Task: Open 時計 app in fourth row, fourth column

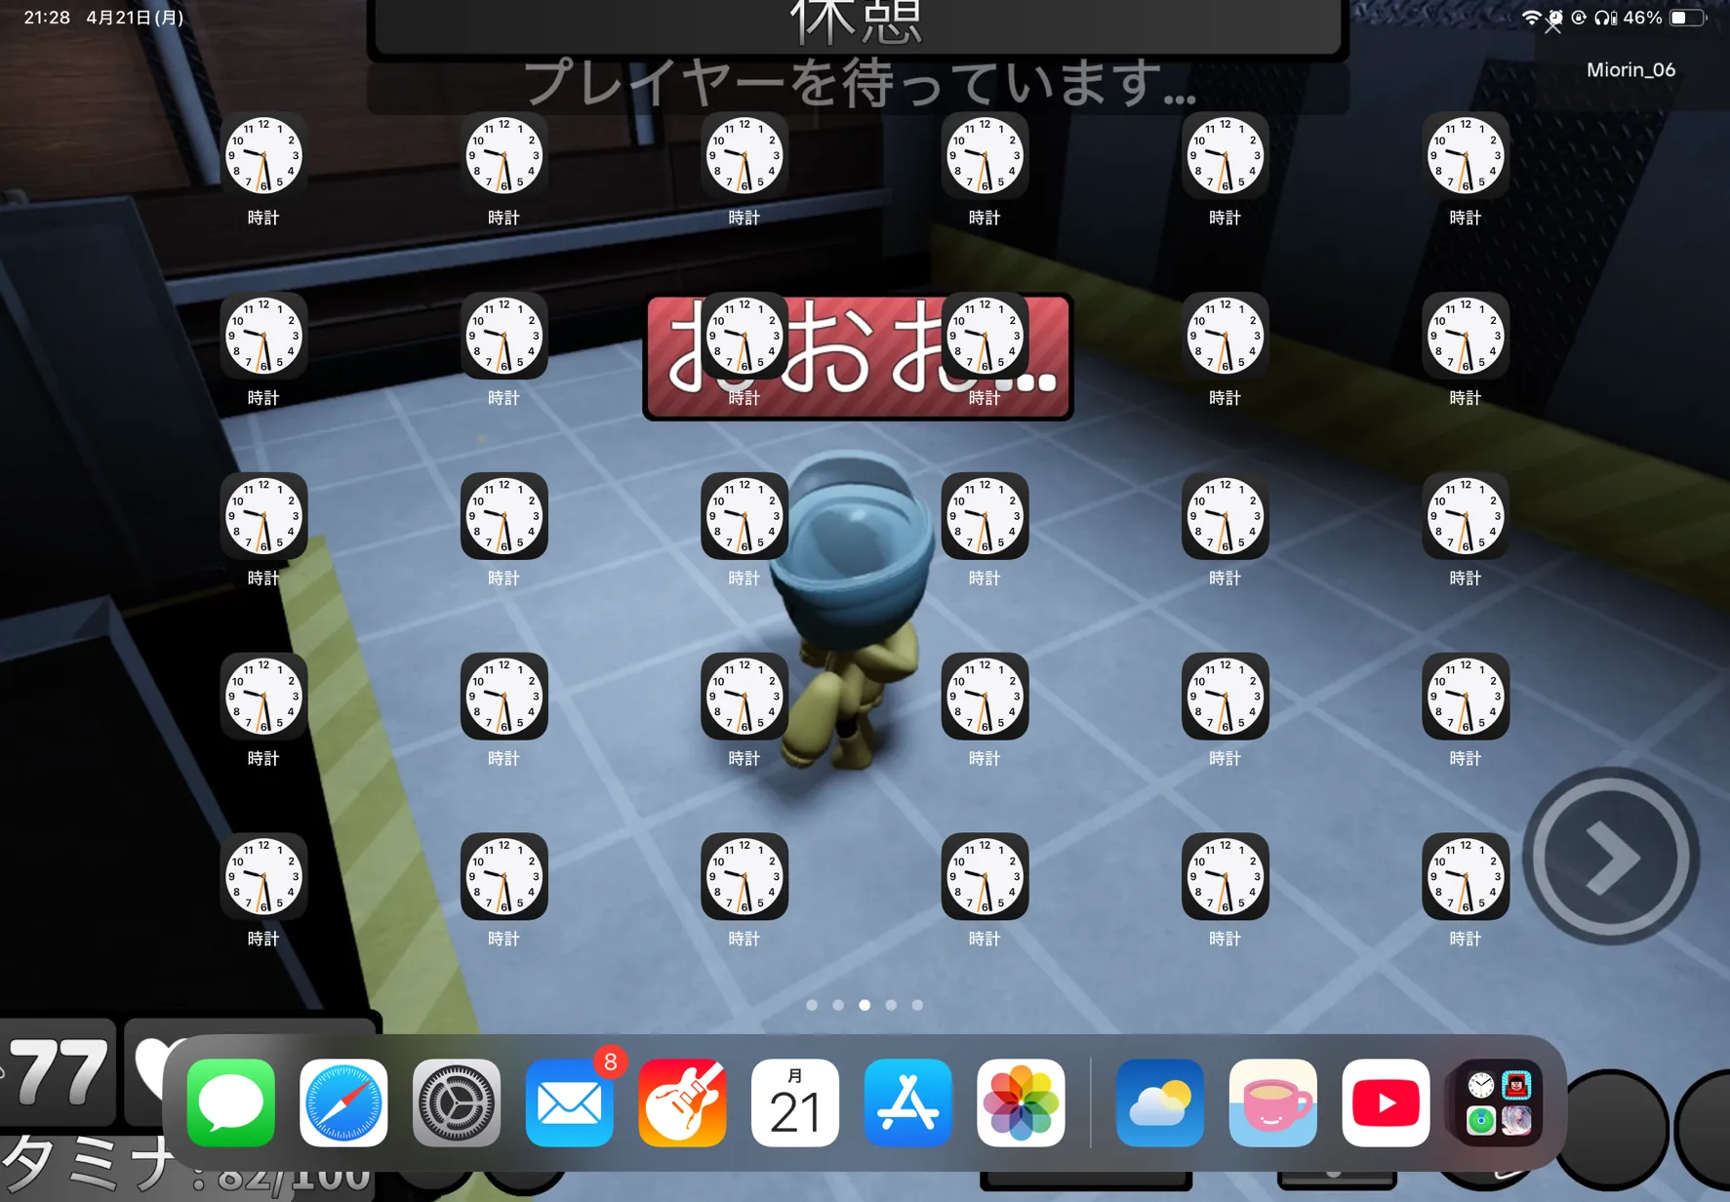Action: [x=985, y=696]
